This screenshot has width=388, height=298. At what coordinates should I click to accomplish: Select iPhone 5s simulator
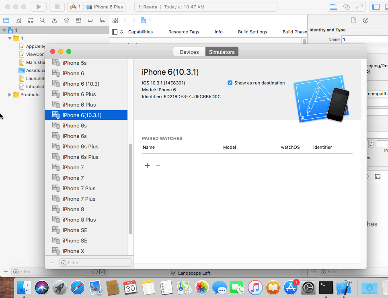click(86, 63)
